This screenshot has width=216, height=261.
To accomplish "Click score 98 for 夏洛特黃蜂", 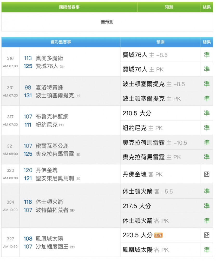I will [28, 87].
